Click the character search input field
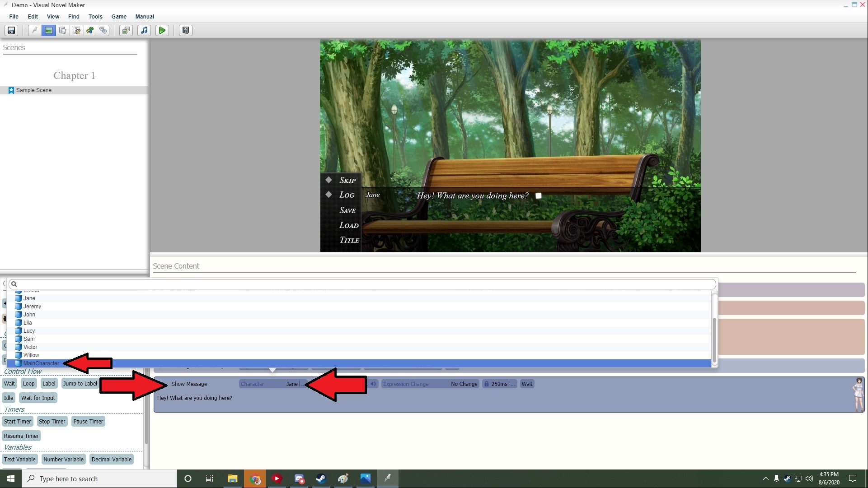 [361, 284]
